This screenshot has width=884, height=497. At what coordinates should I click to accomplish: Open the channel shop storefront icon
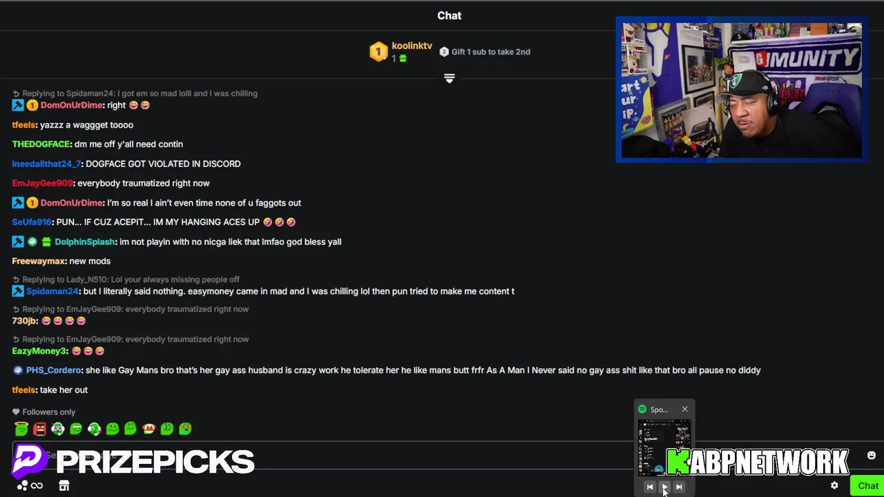coord(64,486)
